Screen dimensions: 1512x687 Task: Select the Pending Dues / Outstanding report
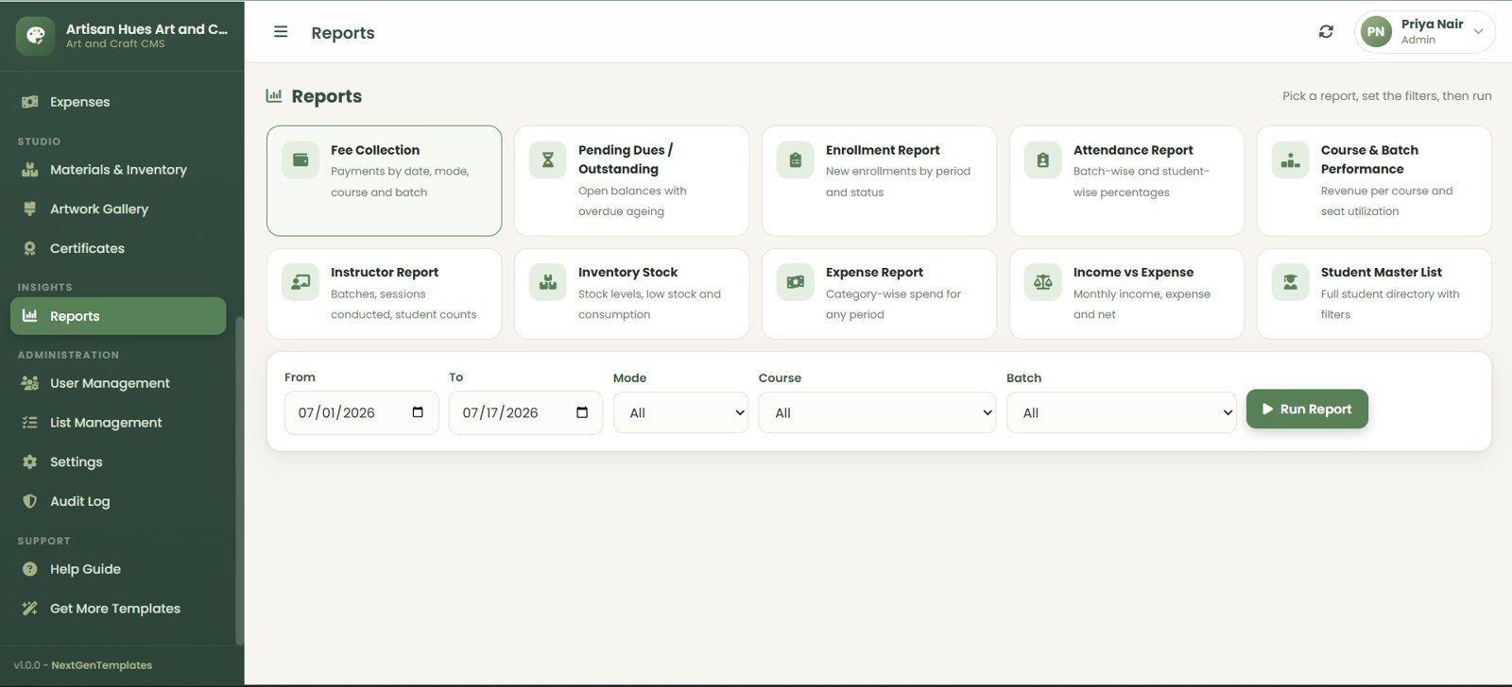[631, 180]
